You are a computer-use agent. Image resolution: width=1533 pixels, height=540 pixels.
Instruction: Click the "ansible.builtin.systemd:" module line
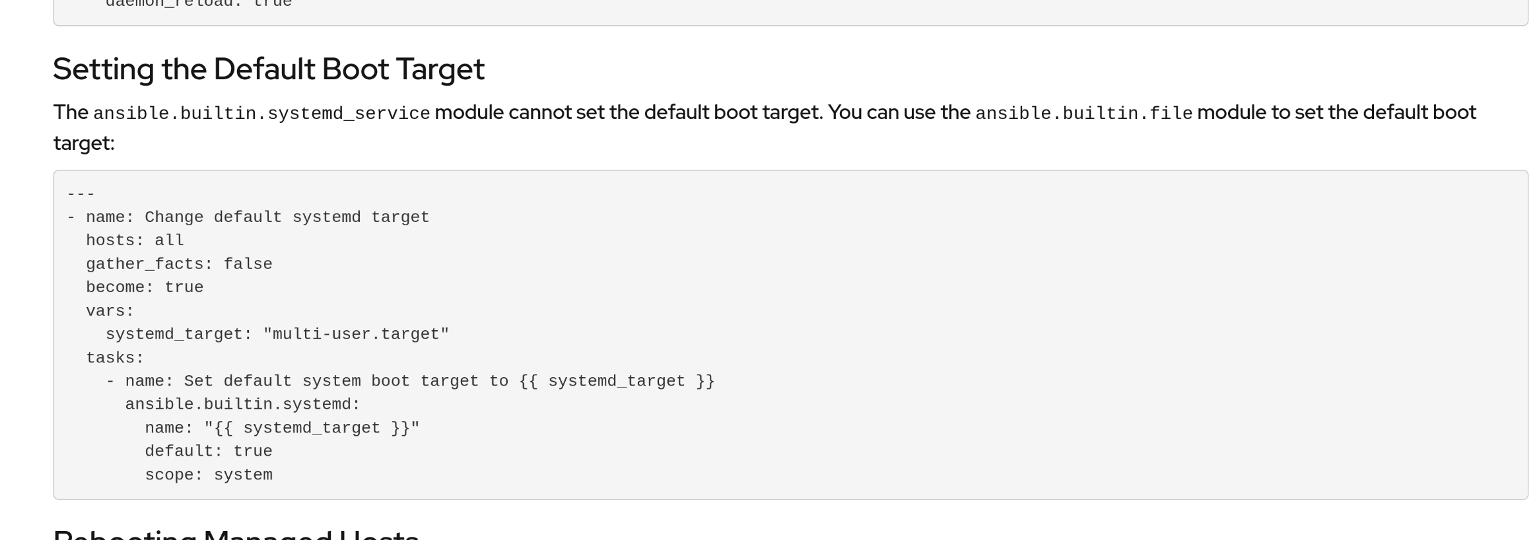pyautogui.click(x=243, y=405)
